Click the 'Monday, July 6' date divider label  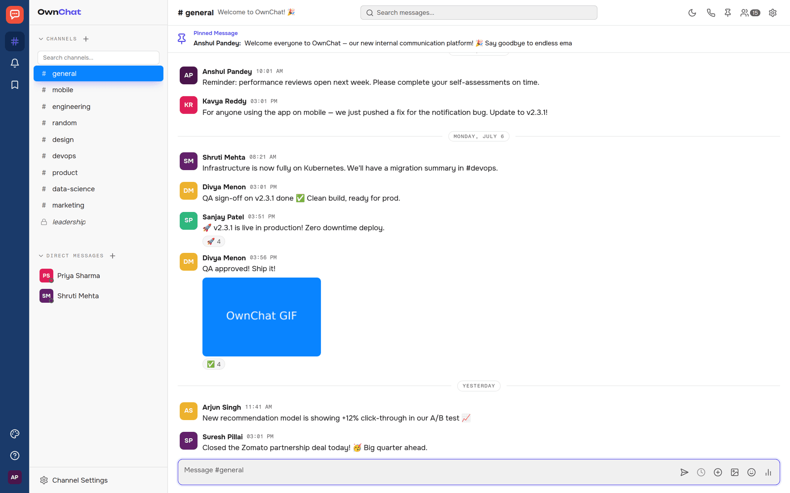479,137
